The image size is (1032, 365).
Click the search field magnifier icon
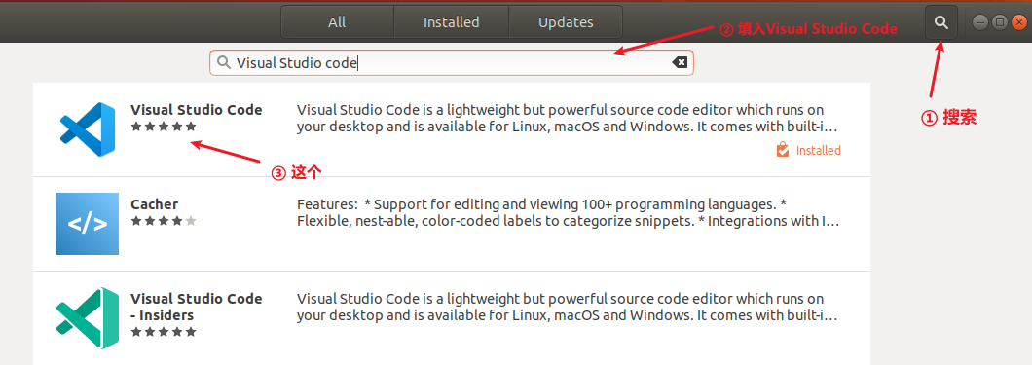[224, 62]
